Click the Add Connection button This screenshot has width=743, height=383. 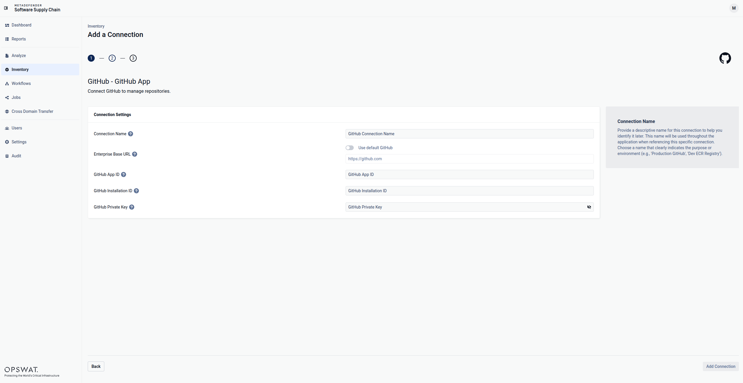pyautogui.click(x=721, y=366)
